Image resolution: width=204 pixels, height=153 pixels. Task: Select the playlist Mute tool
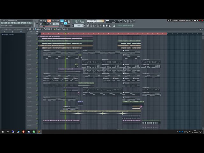40,29
